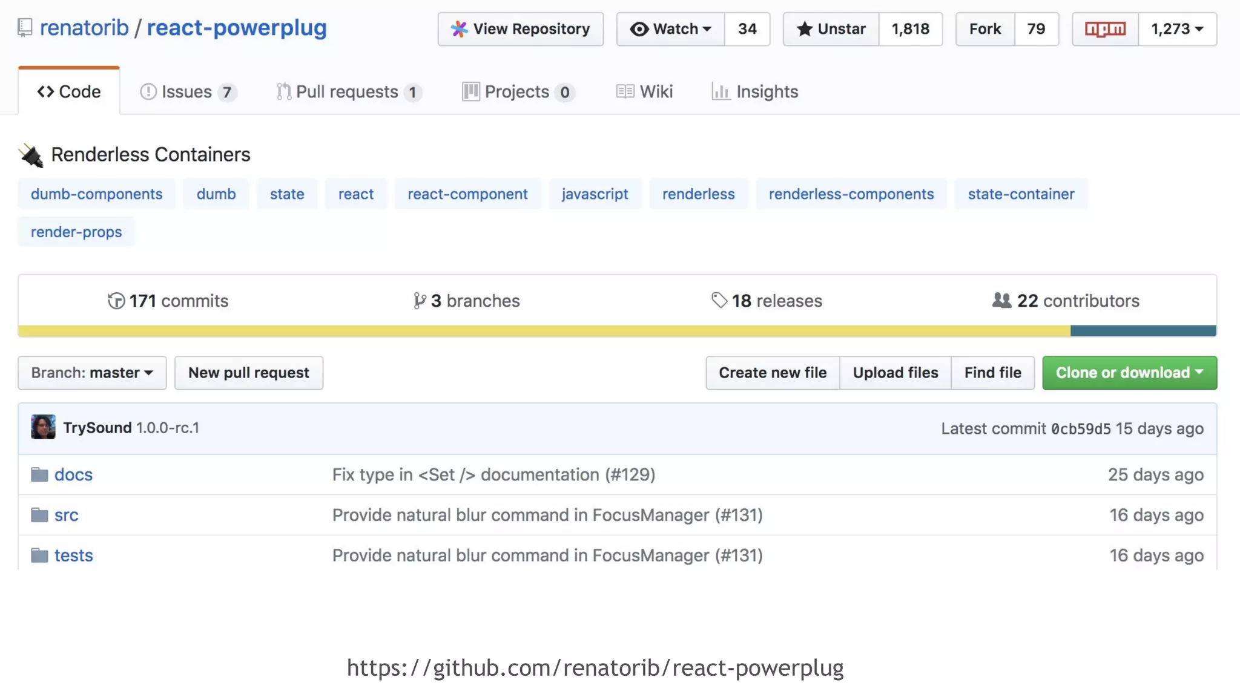Open latest commit hash 0cb59d5
1240x697 pixels.
pyautogui.click(x=1081, y=428)
